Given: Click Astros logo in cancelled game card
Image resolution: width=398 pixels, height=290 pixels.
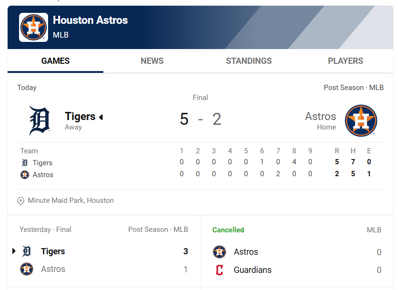Looking at the screenshot, I should 219,252.
